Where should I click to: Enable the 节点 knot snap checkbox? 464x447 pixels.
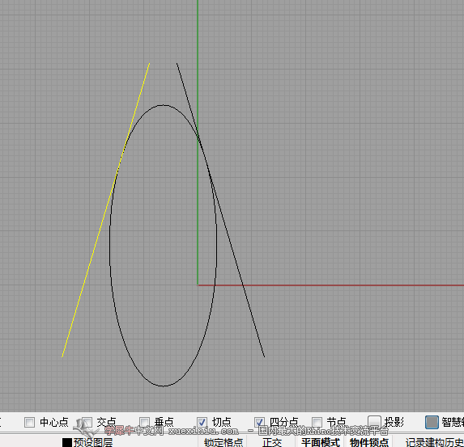(x=317, y=422)
